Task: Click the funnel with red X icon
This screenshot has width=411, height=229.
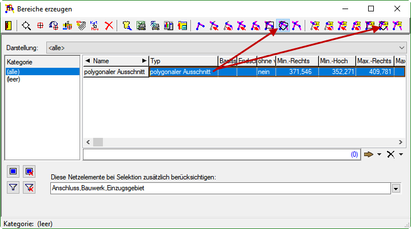Action: [29, 188]
